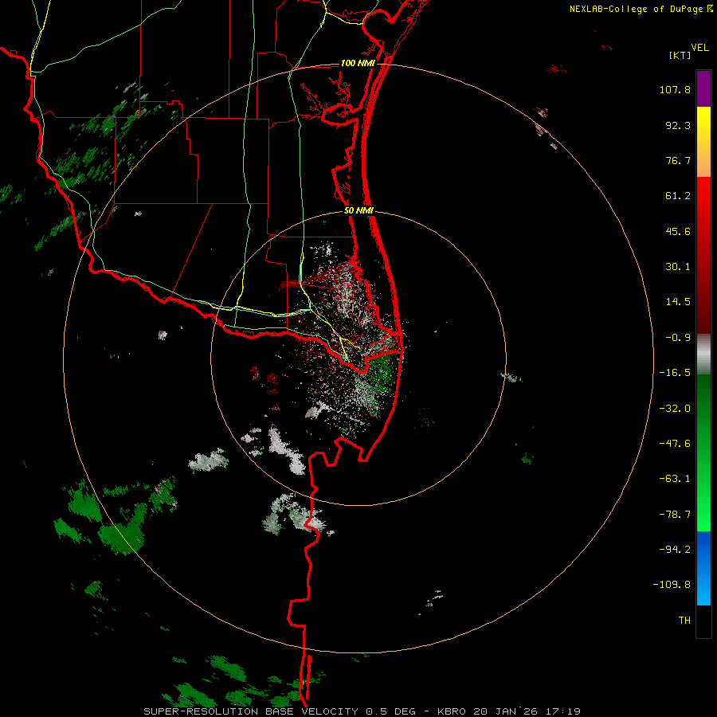Click the 30.1 velocity scale value
The width and height of the screenshot is (717, 717).
tap(678, 267)
